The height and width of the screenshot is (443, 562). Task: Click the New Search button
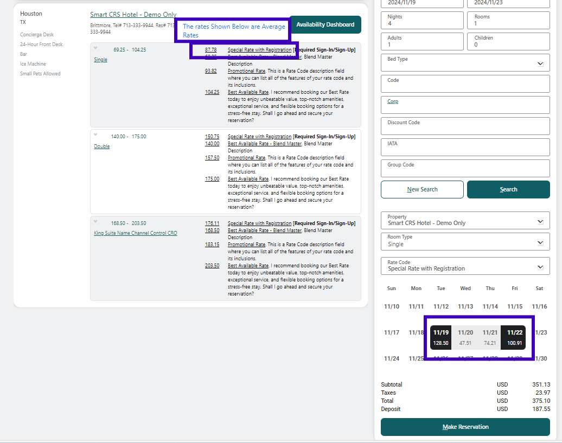pyautogui.click(x=422, y=189)
